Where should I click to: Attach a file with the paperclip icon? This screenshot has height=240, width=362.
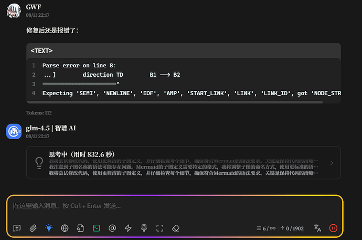coord(33,228)
